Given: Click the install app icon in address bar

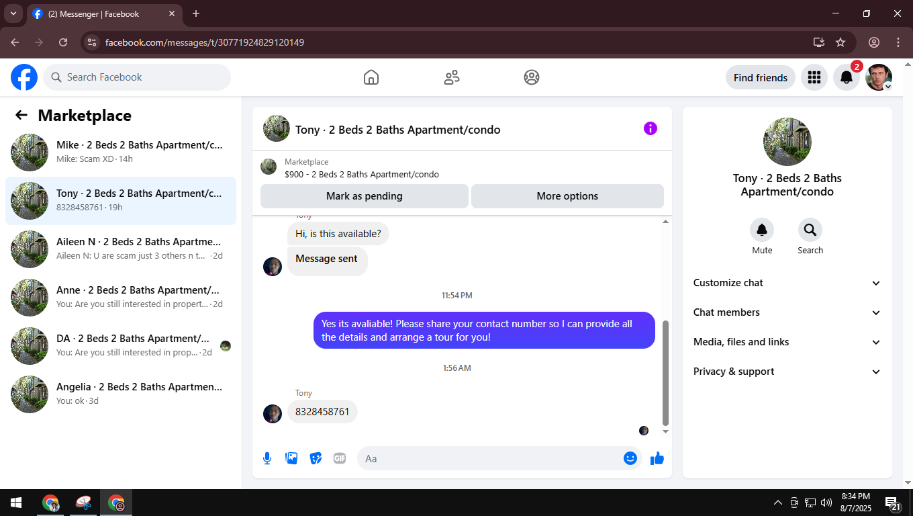Looking at the screenshot, I should click(x=819, y=42).
